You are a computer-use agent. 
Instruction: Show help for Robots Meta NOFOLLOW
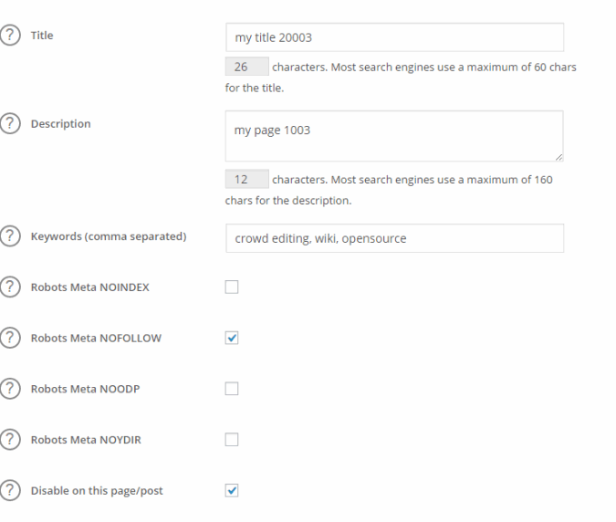pos(10,338)
